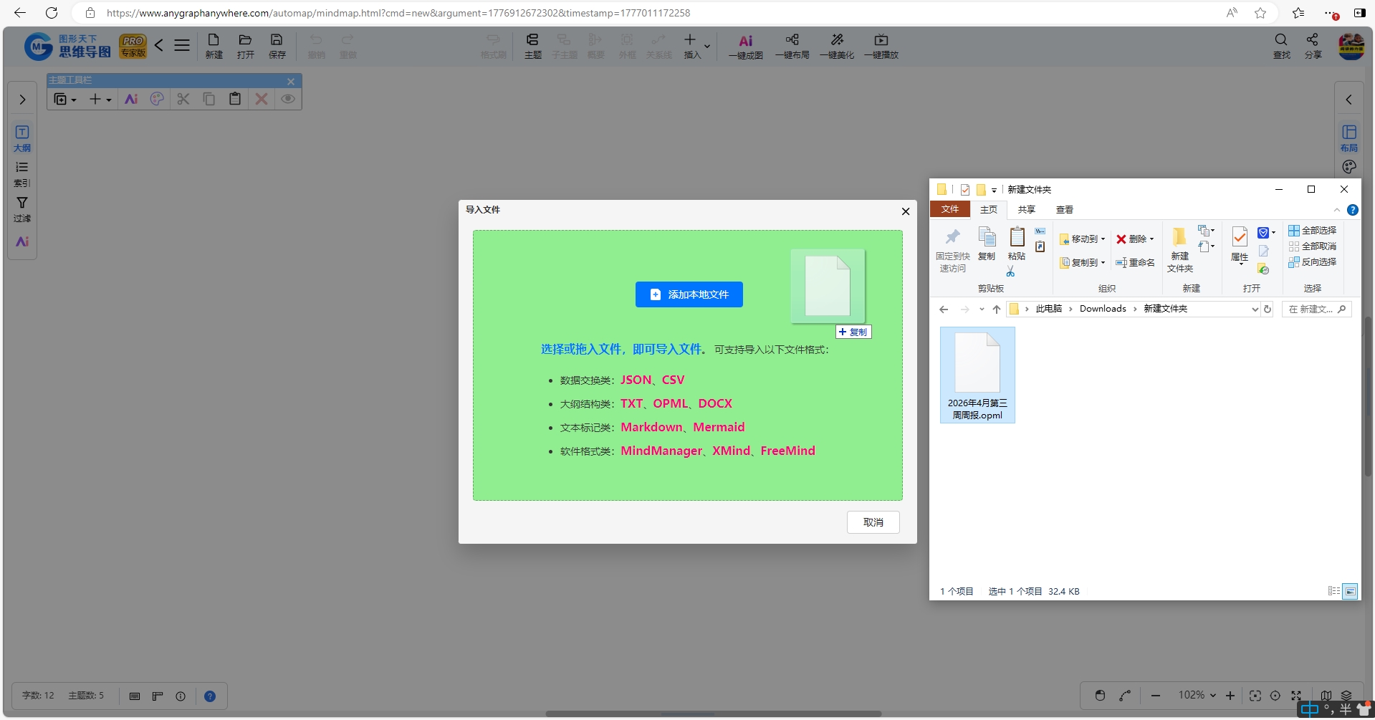Expand the Explorer address bar history dropdown
The image size is (1375, 720).
pyautogui.click(x=1255, y=309)
